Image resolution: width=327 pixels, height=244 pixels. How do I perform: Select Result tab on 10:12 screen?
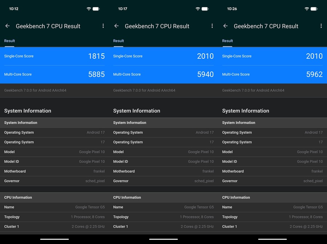pos(9,41)
